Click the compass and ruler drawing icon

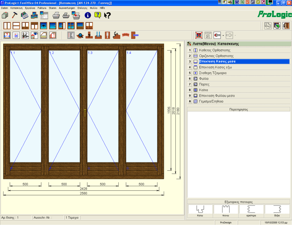[x=25, y=35]
